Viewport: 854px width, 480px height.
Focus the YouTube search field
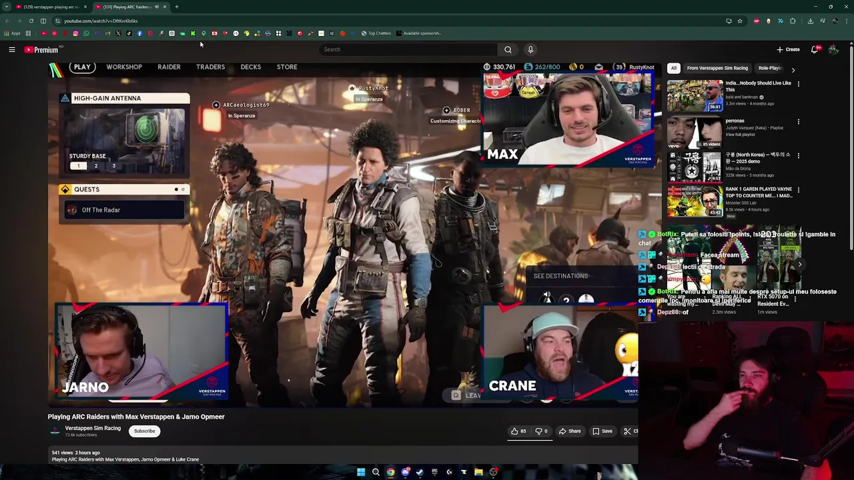pyautogui.click(x=408, y=49)
